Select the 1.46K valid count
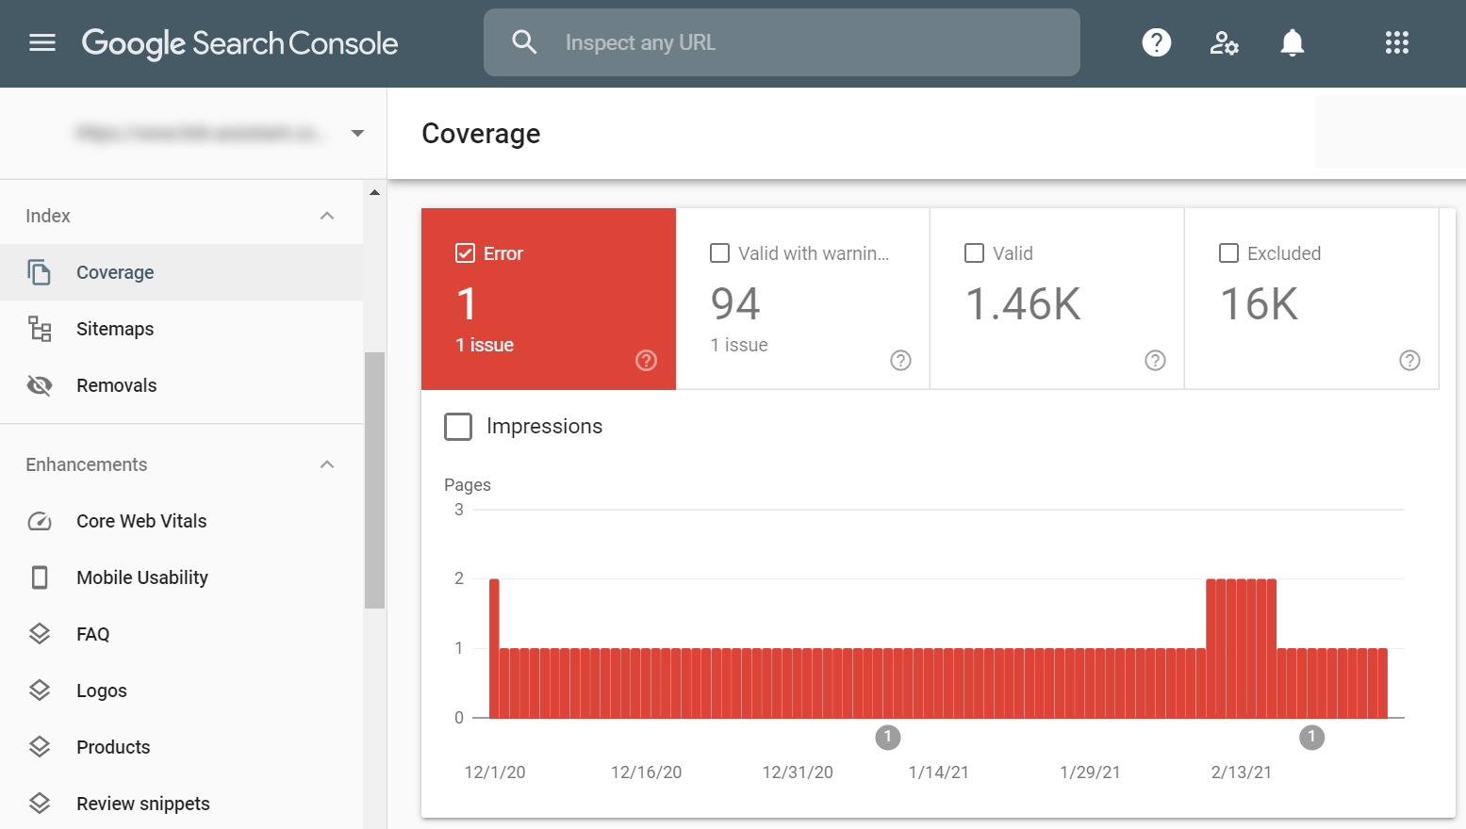This screenshot has height=829, width=1466. click(1023, 304)
